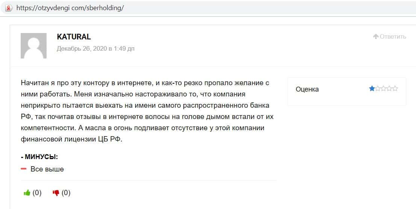Click the МИНУСЫ section heading
Screen dimensions: 416x209
point(39,156)
